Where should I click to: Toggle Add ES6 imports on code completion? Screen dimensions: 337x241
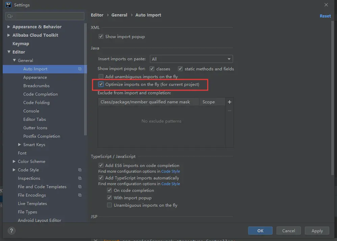click(101, 165)
